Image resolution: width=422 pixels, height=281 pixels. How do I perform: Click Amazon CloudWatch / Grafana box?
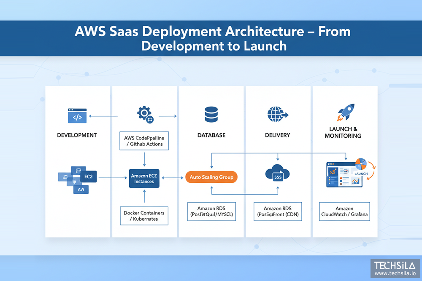point(344,212)
